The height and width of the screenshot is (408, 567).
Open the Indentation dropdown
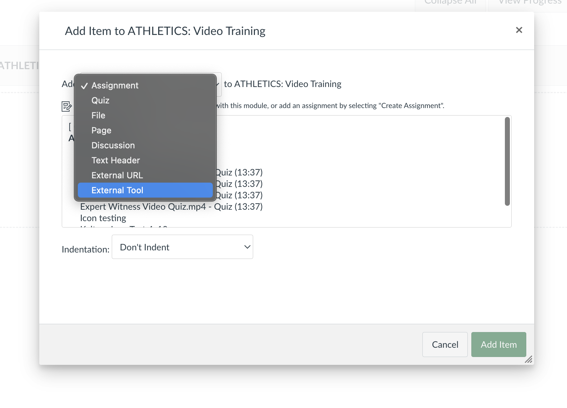point(182,247)
